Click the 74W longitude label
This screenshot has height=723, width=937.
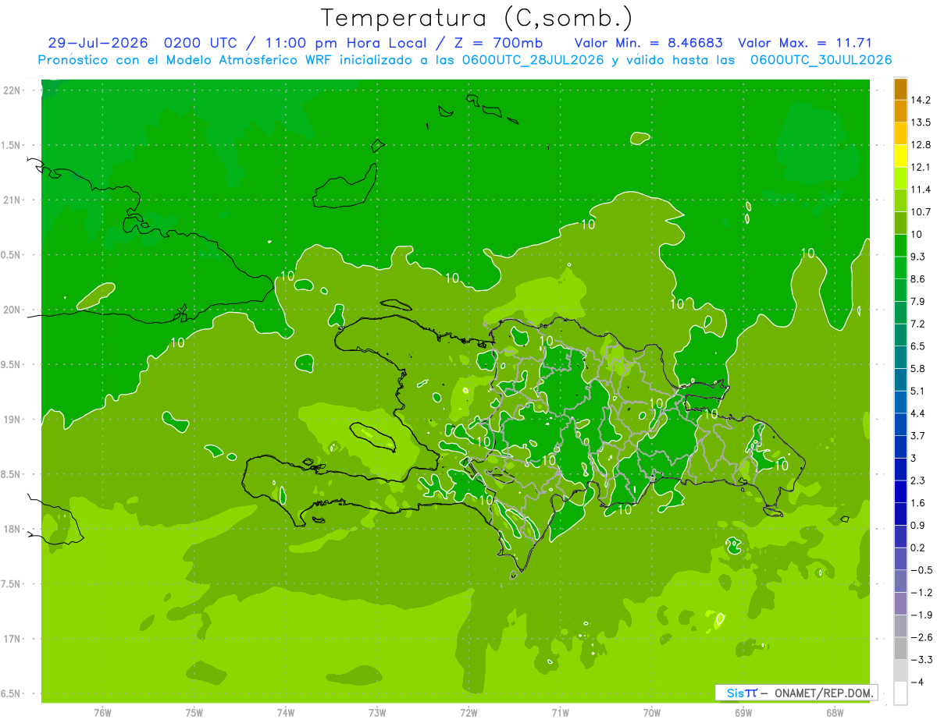(285, 713)
